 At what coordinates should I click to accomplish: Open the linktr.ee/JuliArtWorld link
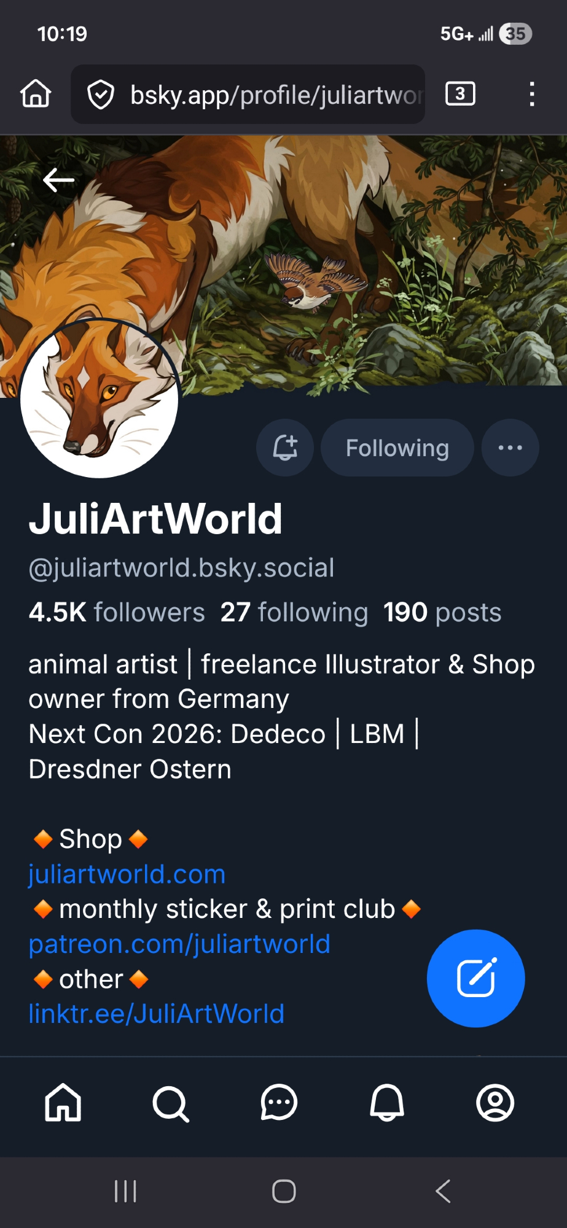point(157,1014)
